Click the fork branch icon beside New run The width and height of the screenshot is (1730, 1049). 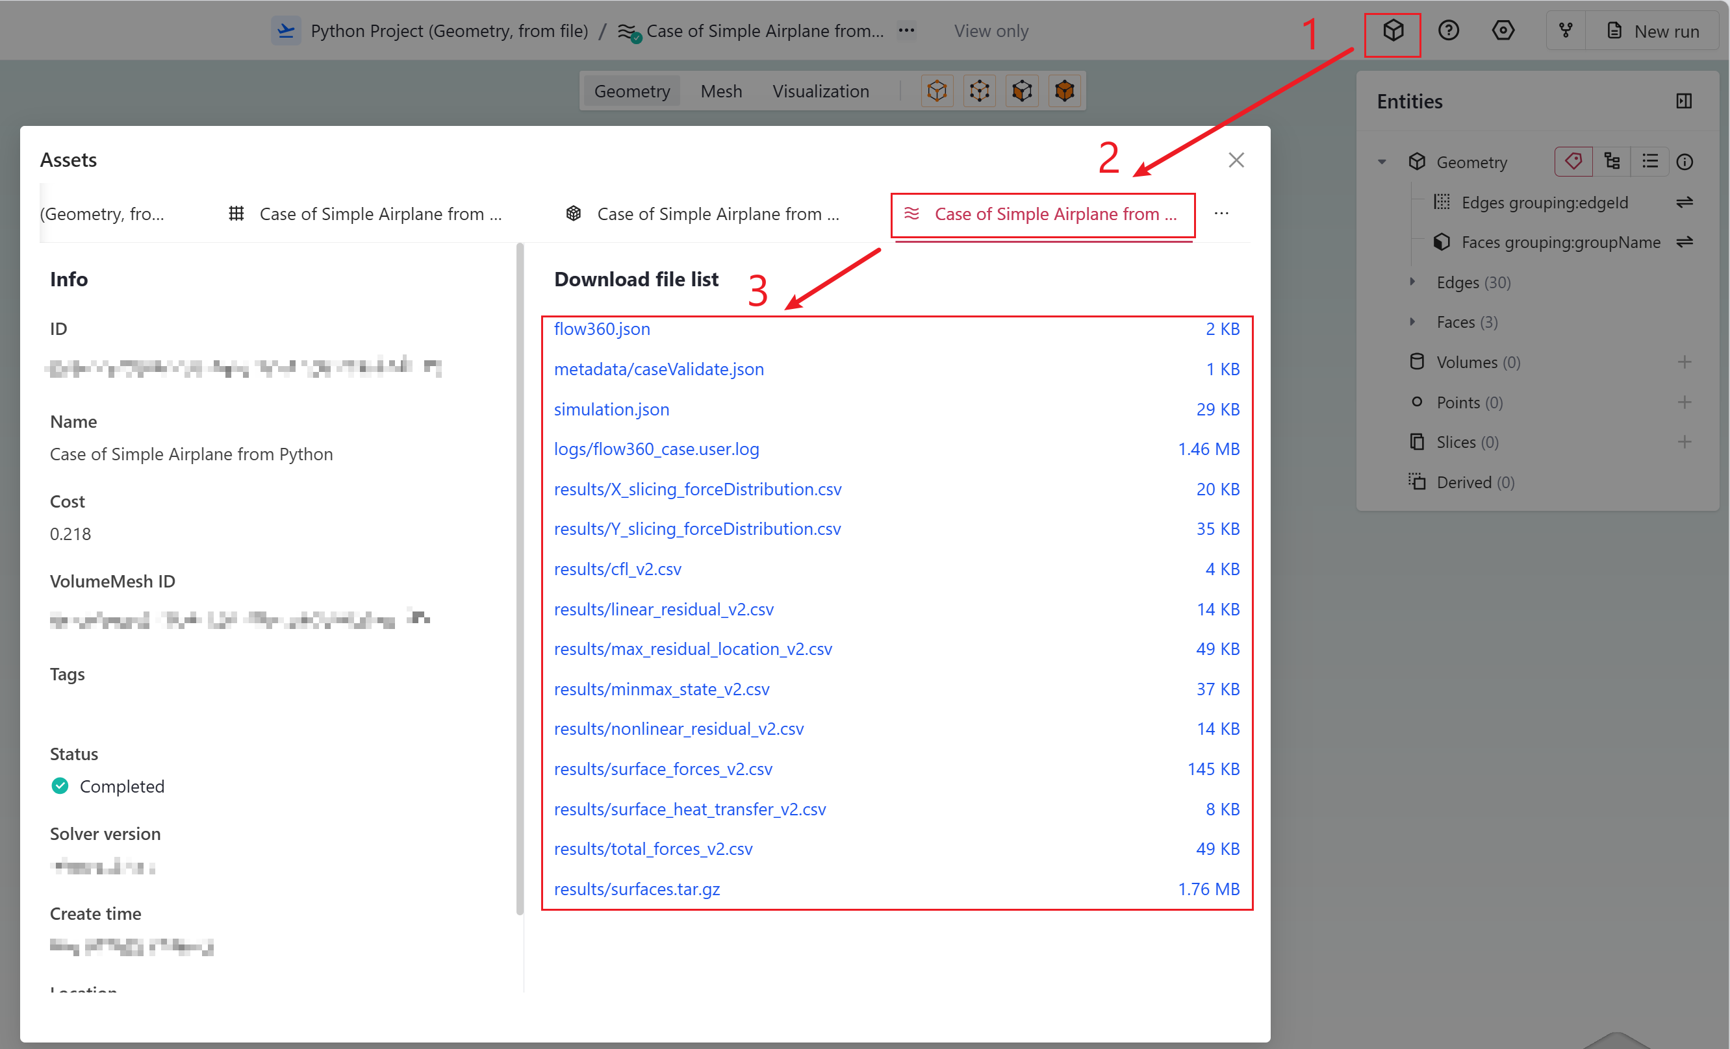(x=1566, y=31)
